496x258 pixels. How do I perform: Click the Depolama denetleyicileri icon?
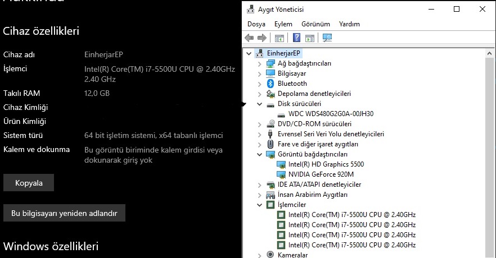point(270,94)
